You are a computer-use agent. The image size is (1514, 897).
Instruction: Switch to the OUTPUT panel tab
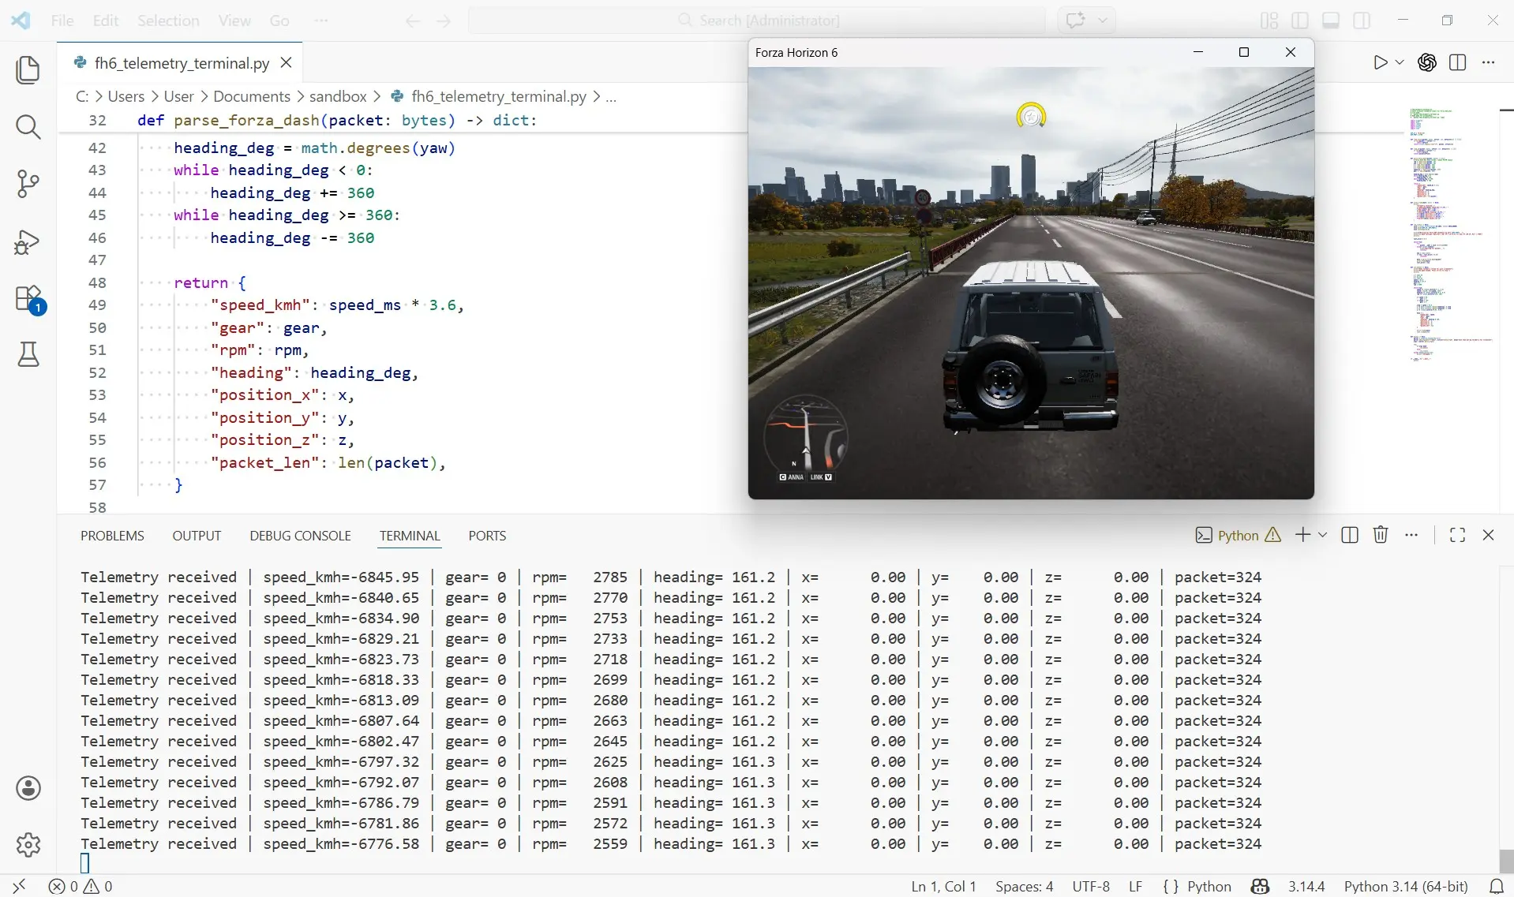coord(197,536)
